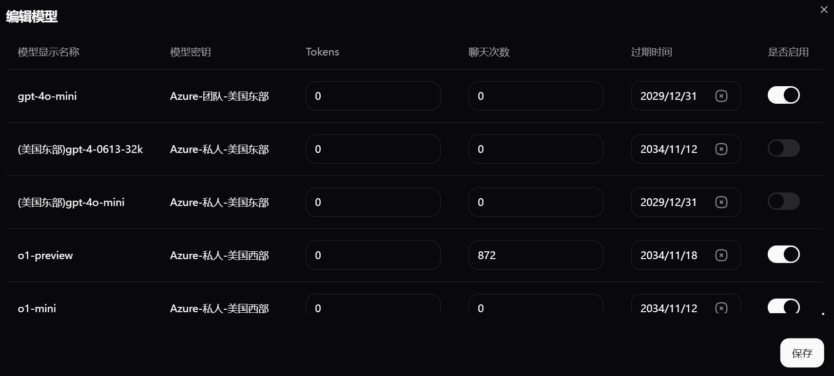Open o1-preview date field 2034/11/18

(669, 255)
